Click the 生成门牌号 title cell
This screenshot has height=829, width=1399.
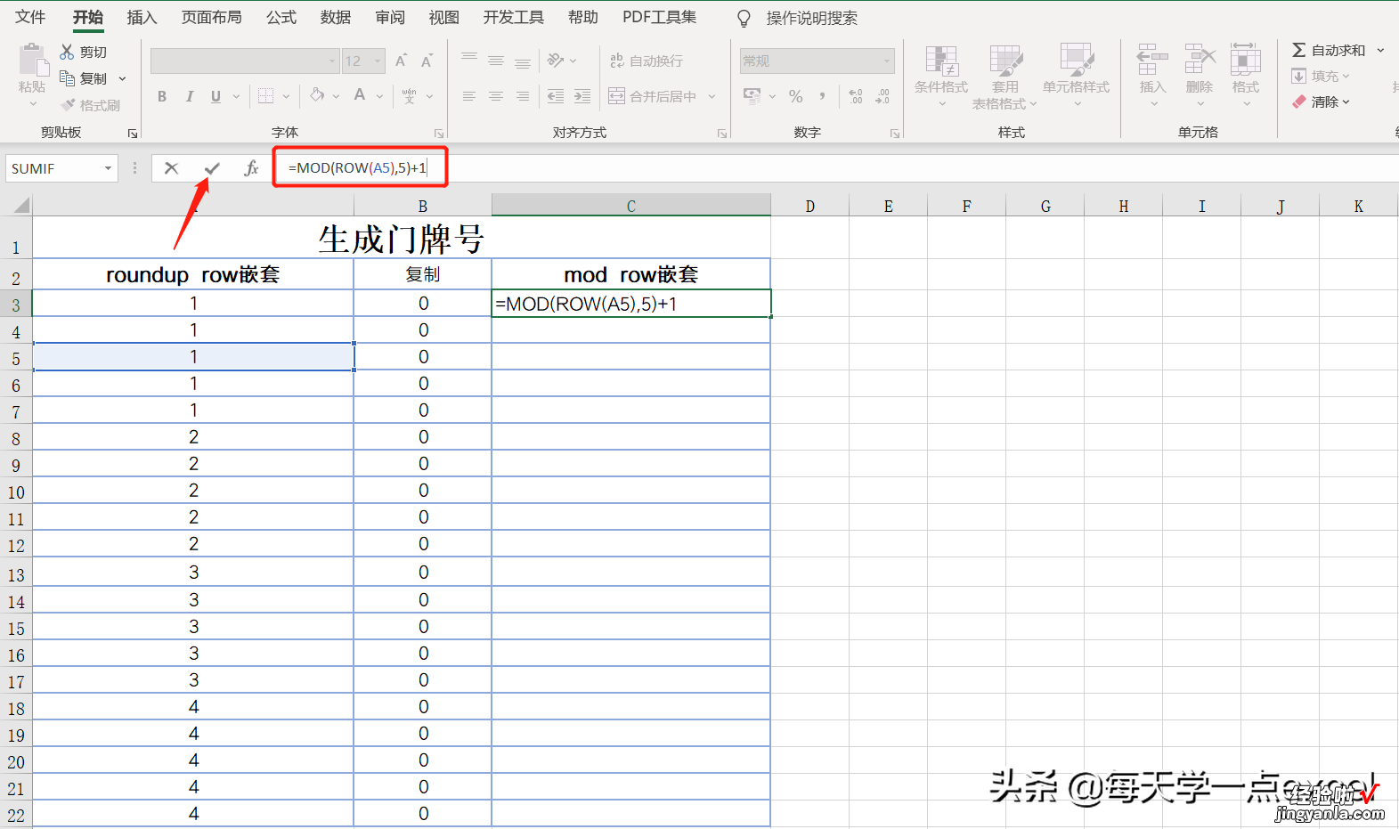401,238
